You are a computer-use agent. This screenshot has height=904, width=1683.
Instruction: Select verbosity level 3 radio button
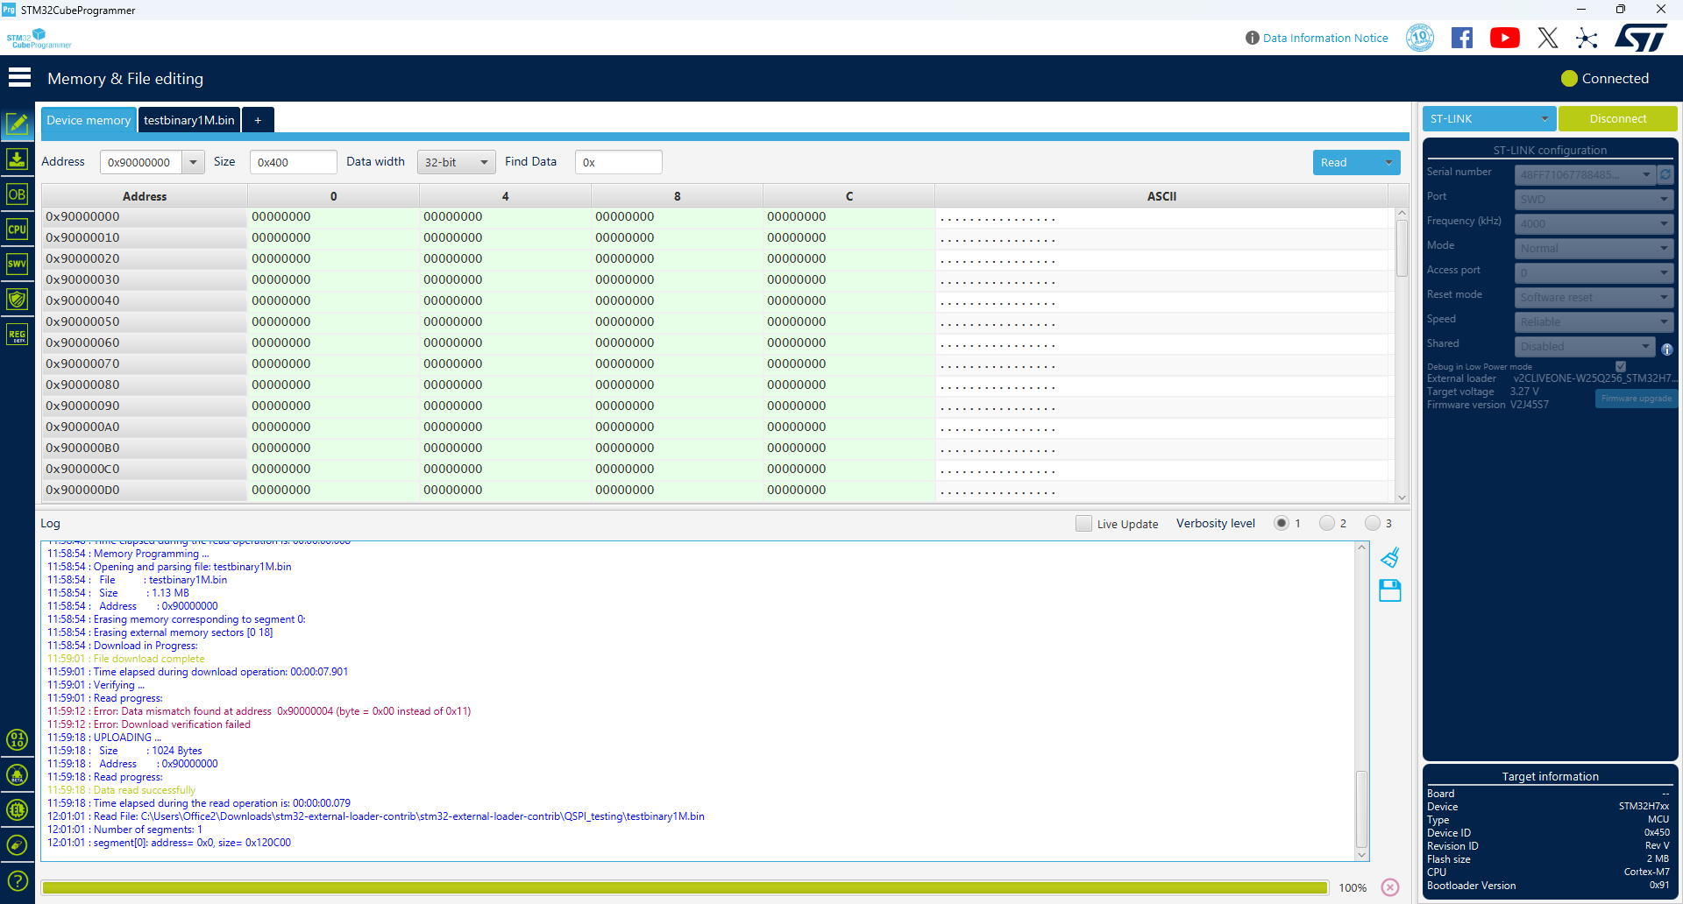tap(1374, 523)
